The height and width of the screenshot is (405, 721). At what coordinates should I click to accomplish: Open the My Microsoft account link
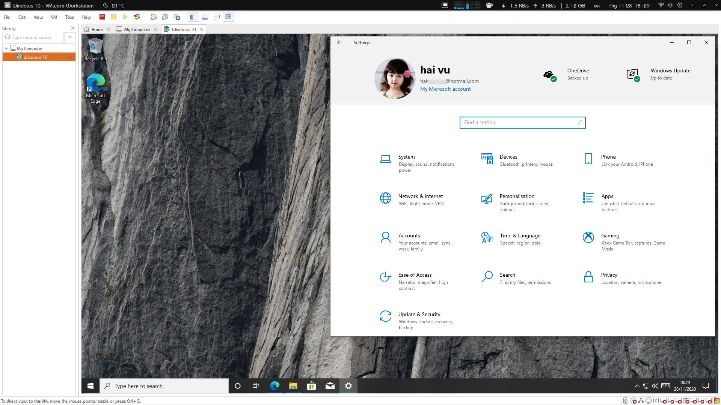[445, 89]
